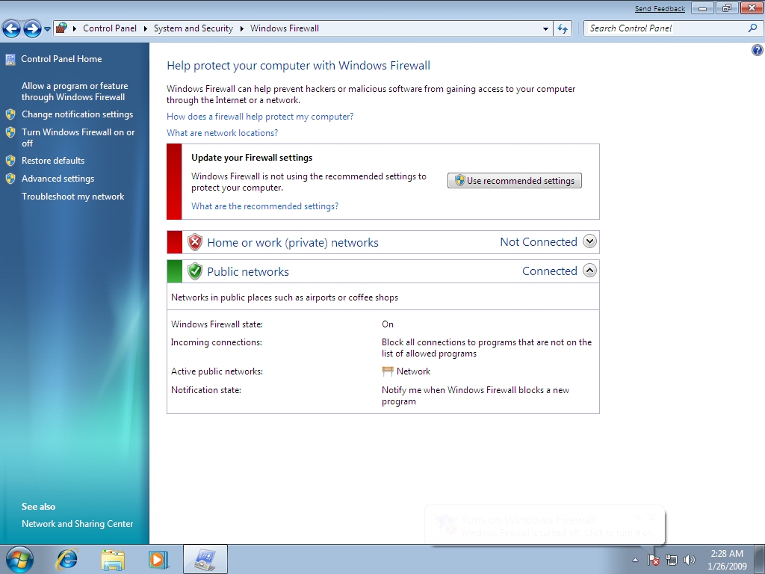Expand Home or work (private) networks section
Screen dimensions: 765x574
pos(589,241)
